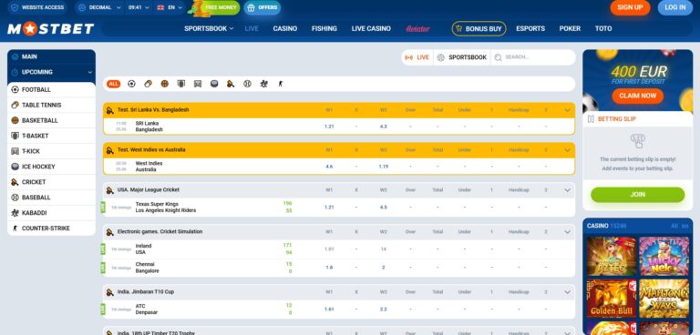Click the SIGN UP button
Screen dimensions: 700x335
[630, 7]
